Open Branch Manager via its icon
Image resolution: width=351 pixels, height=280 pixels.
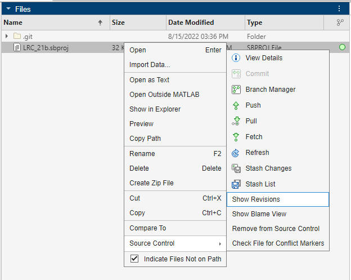coord(236,90)
